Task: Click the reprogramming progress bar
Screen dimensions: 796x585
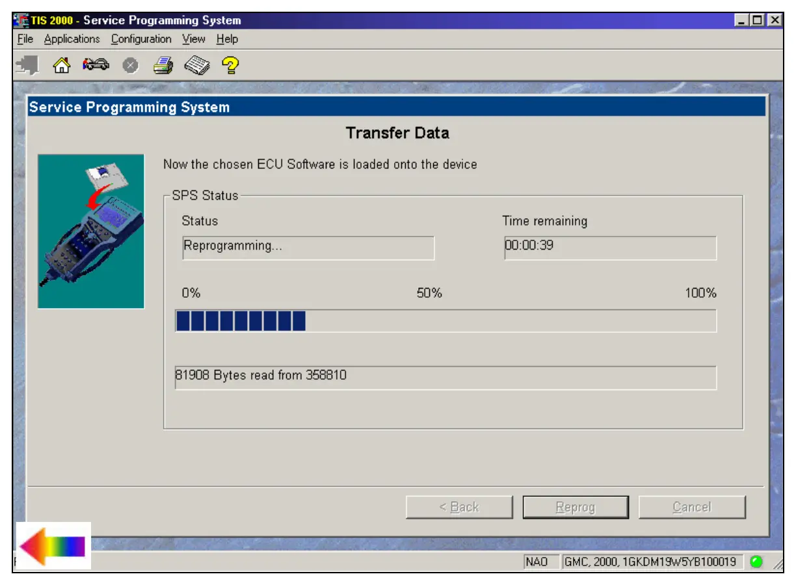Action: pos(446,321)
